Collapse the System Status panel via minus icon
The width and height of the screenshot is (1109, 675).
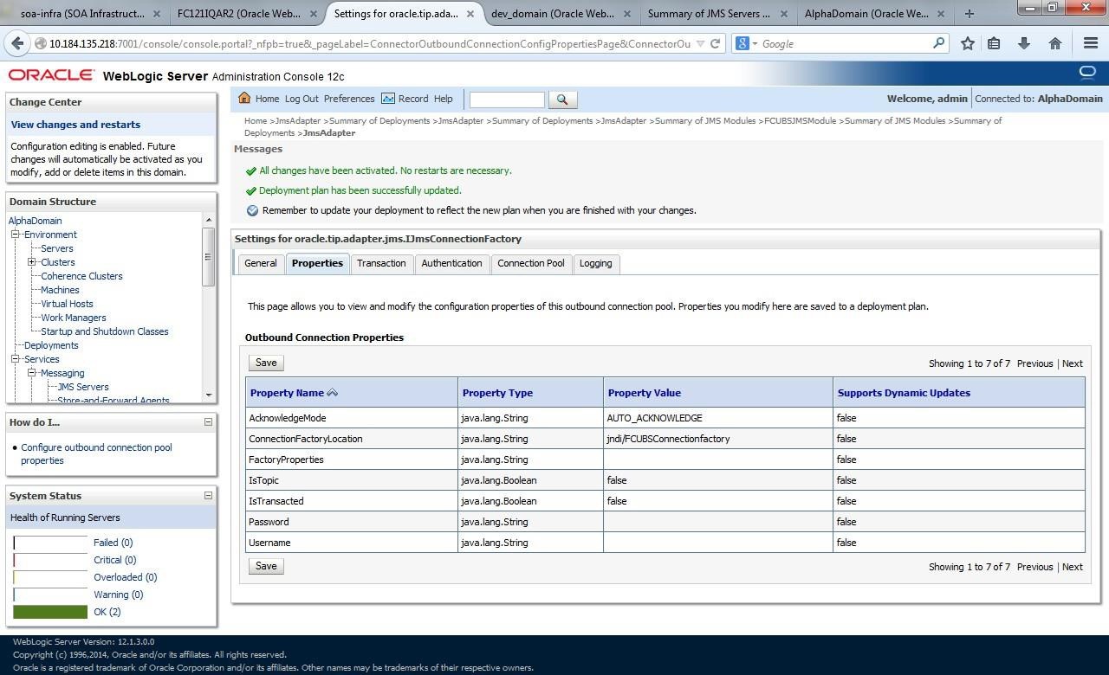click(208, 495)
